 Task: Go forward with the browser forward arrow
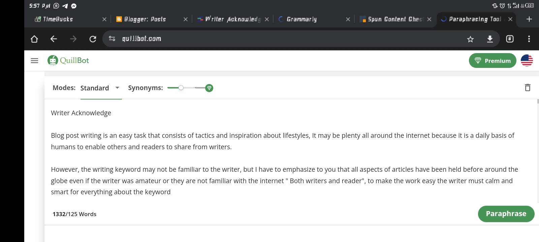click(x=73, y=39)
